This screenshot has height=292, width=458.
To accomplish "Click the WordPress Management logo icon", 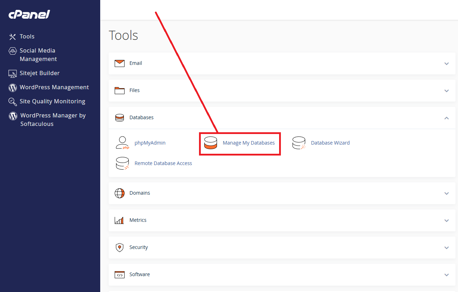I will pos(13,87).
